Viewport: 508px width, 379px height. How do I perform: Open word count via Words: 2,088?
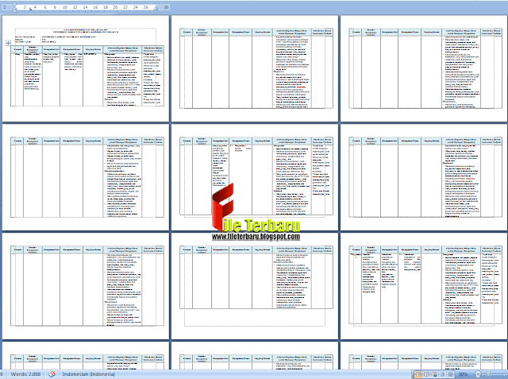(x=25, y=374)
